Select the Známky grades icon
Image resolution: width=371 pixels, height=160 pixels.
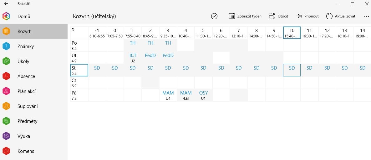(6, 46)
